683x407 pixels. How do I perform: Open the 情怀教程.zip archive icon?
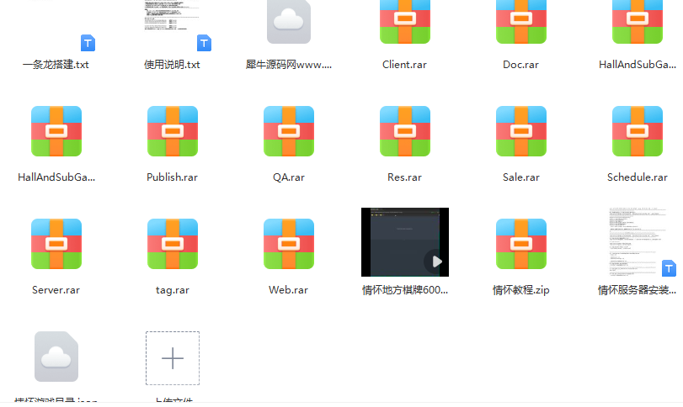521,244
